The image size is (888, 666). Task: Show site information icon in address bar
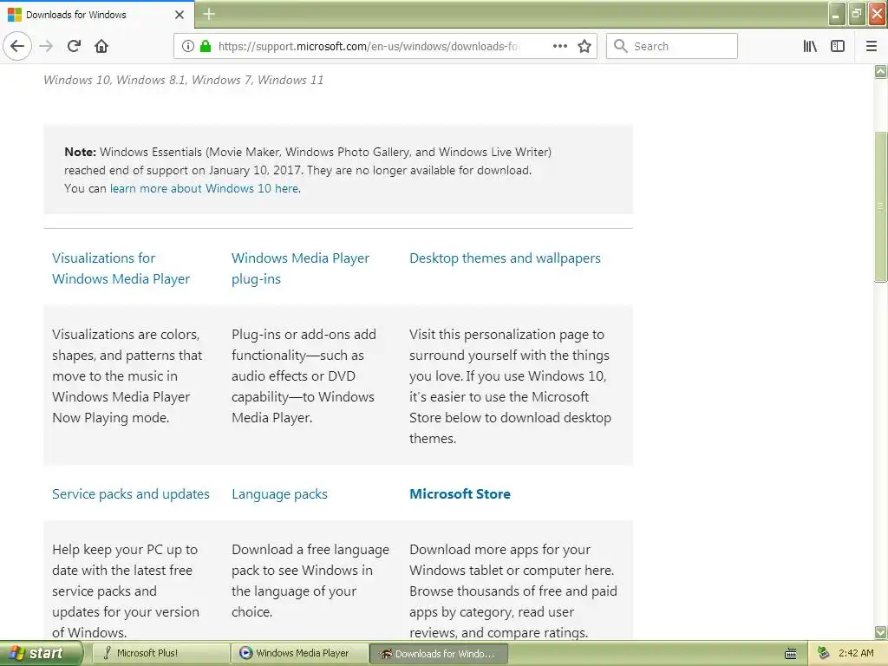point(188,46)
